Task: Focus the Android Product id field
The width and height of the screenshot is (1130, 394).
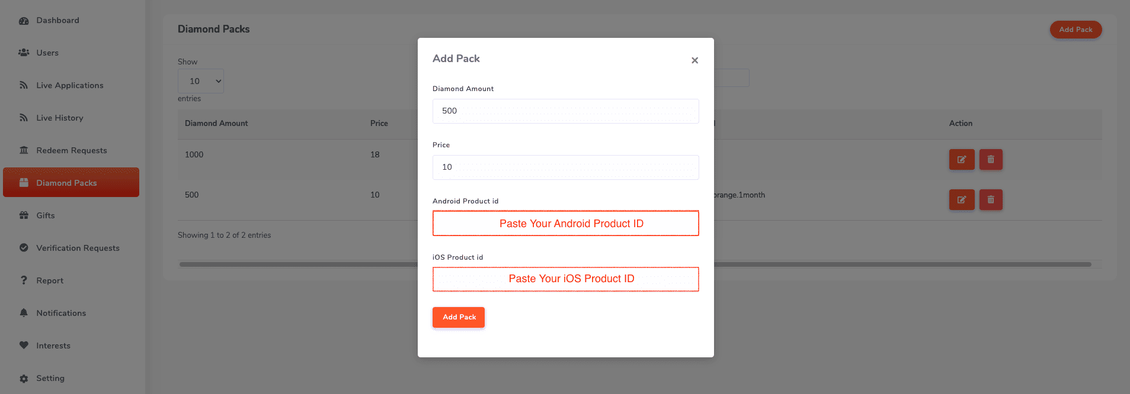Action: [x=565, y=224]
